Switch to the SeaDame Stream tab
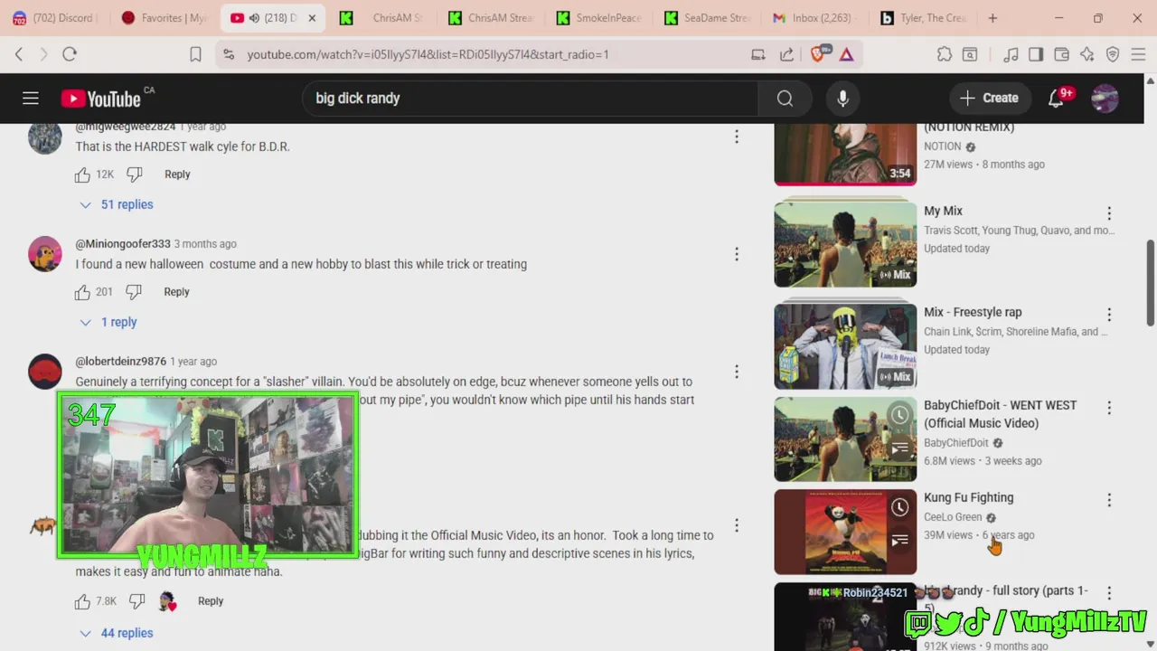The image size is (1157, 651). (706, 18)
